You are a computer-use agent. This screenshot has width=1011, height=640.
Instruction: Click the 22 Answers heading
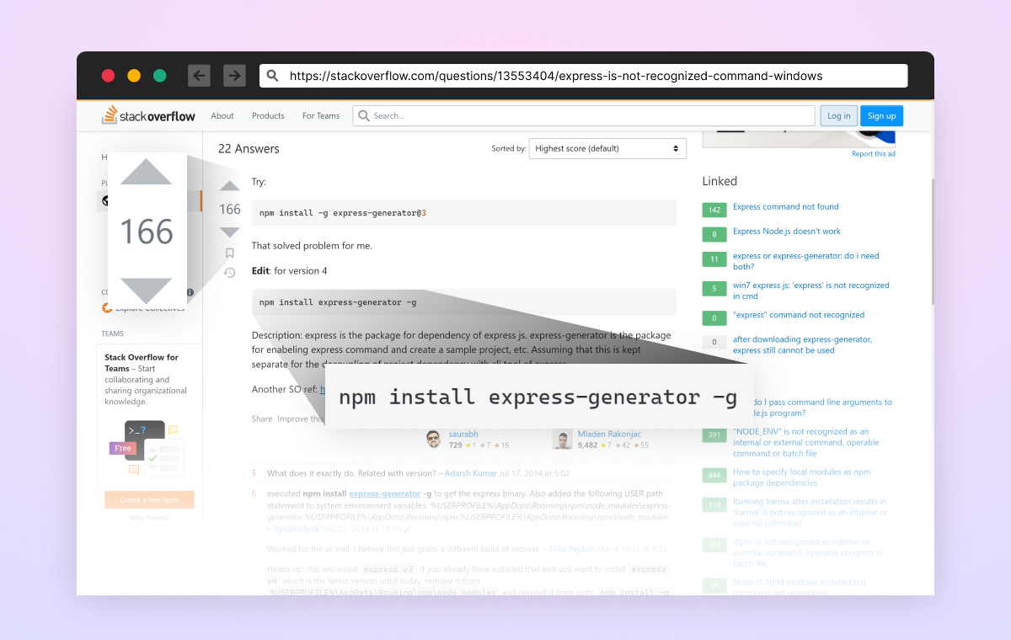249,149
